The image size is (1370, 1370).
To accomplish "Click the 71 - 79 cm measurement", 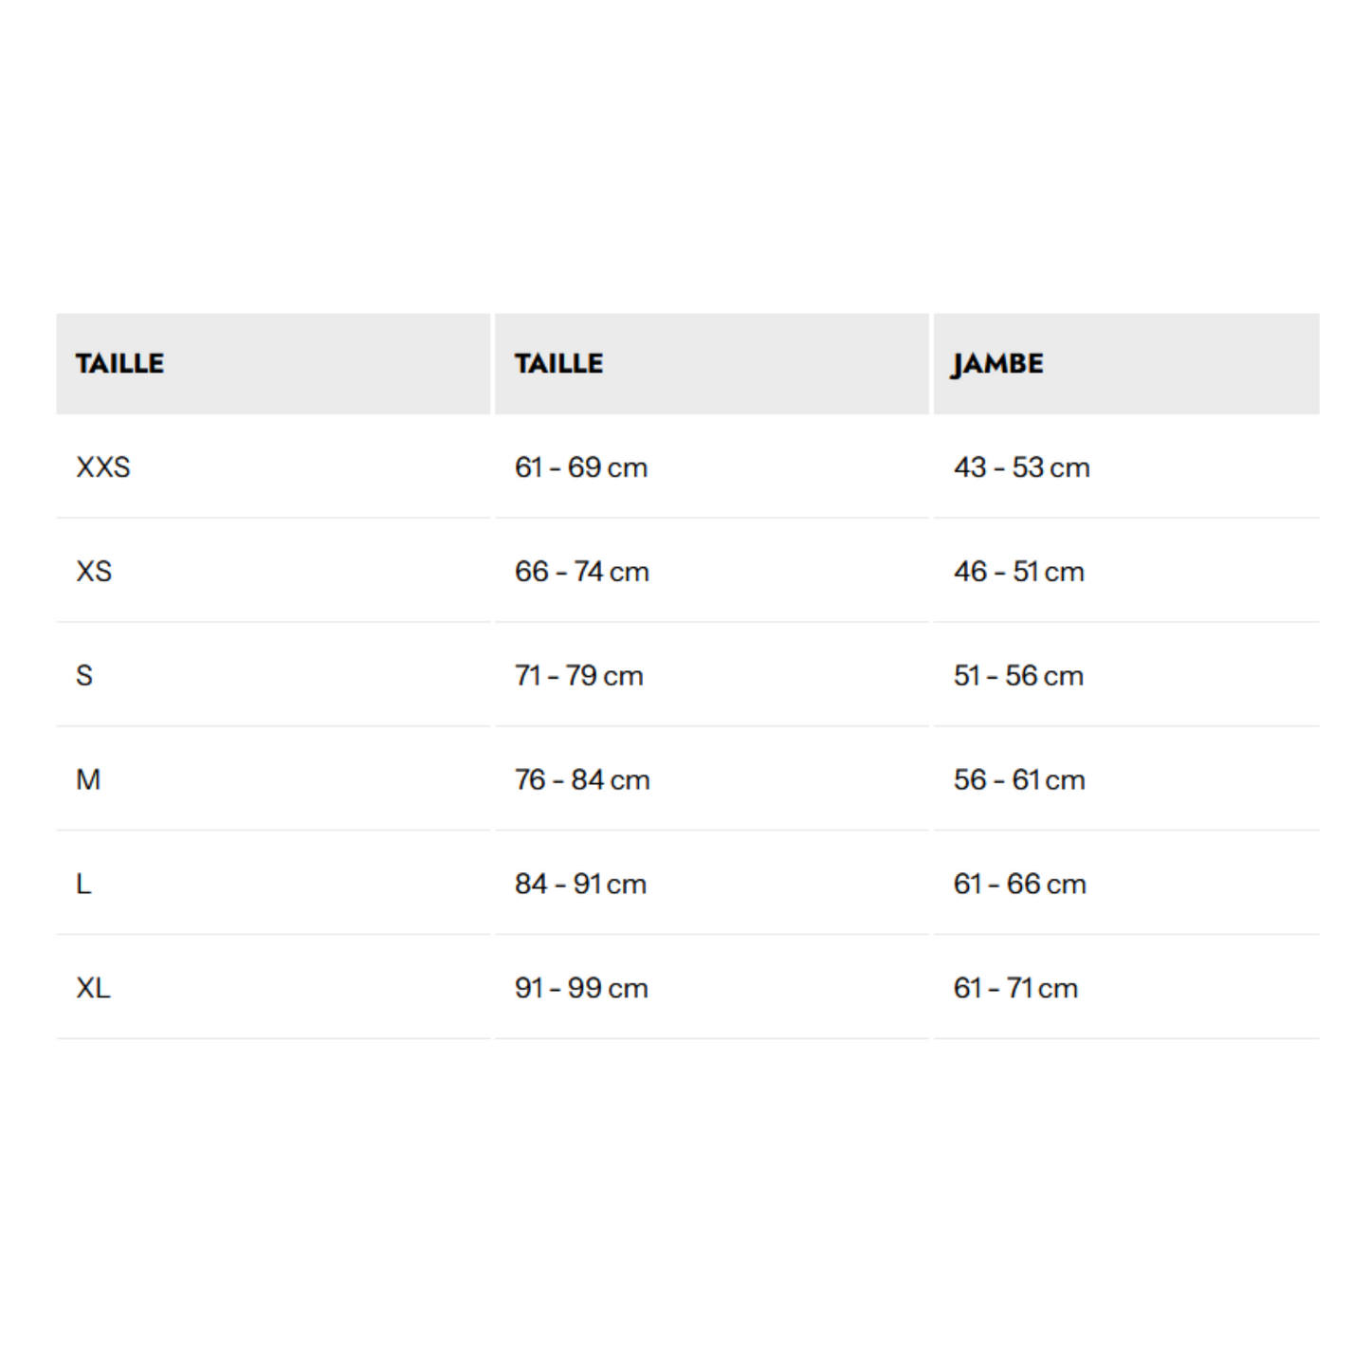I will click(579, 676).
